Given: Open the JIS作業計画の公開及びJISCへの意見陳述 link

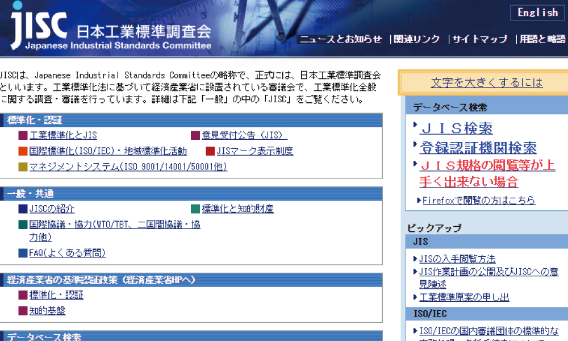Looking at the screenshot, I should point(488,277).
